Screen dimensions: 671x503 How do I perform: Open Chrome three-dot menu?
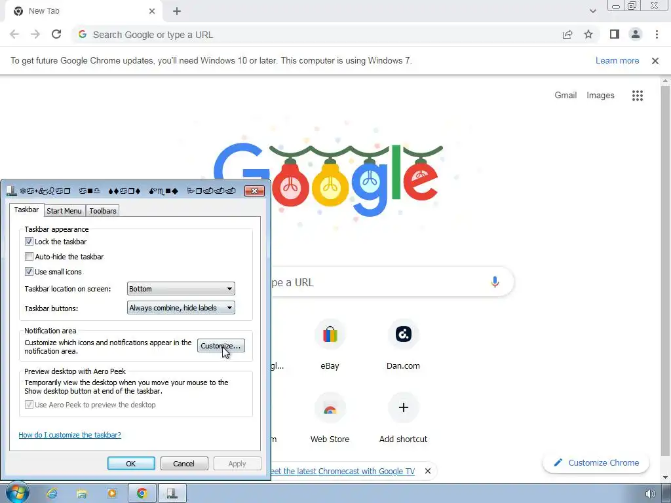point(657,35)
